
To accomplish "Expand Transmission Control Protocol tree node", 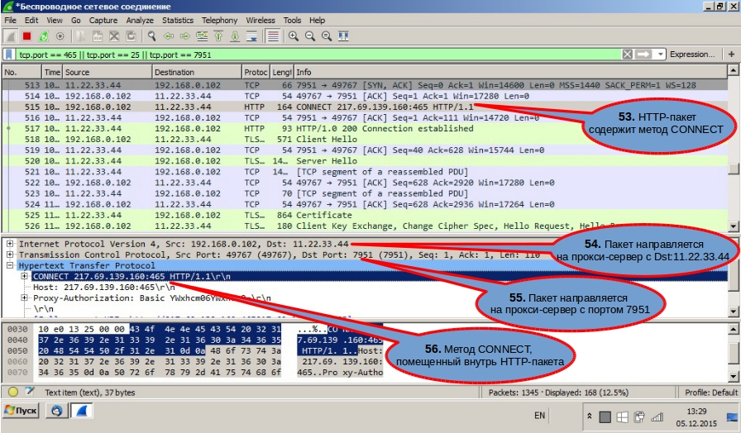I will tap(9, 255).
